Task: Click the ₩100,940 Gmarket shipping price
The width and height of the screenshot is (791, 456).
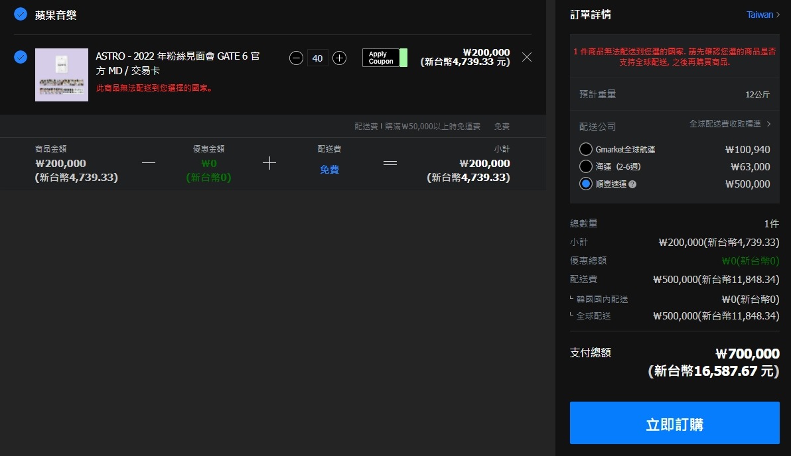Action: 748,149
